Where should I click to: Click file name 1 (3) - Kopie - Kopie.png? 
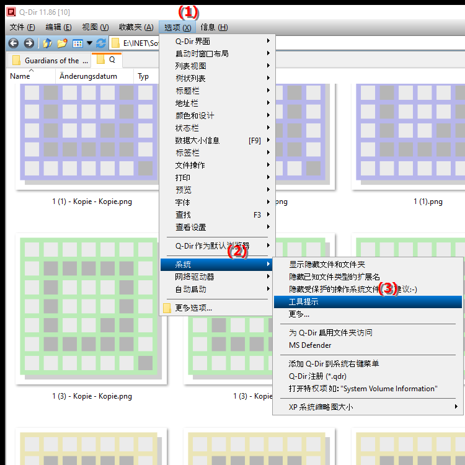click(x=92, y=396)
